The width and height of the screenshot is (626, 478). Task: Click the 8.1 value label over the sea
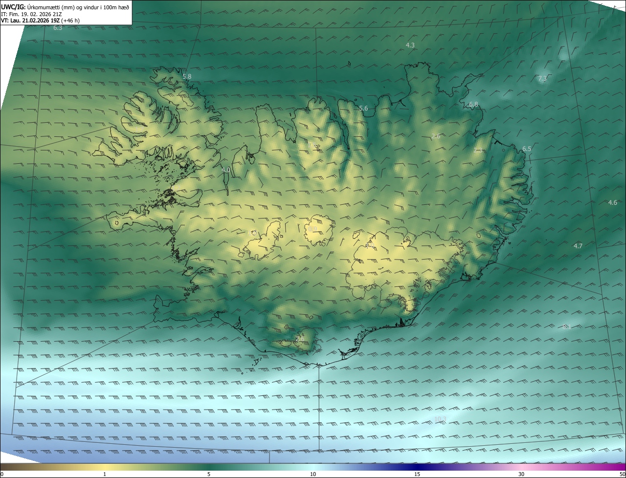point(567,327)
